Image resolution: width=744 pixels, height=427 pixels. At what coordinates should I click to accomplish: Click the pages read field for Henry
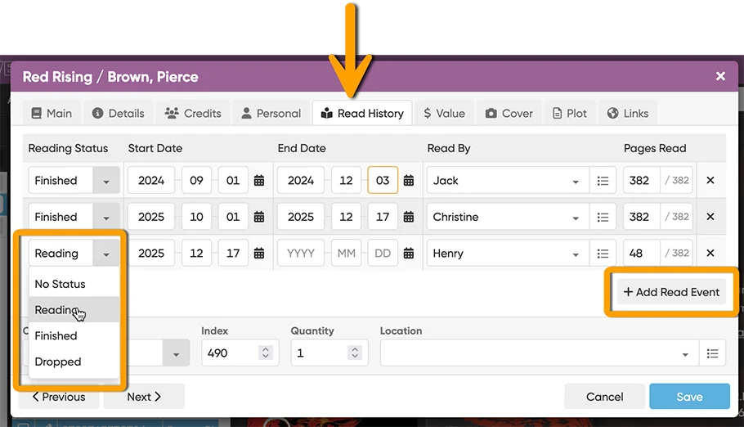641,254
